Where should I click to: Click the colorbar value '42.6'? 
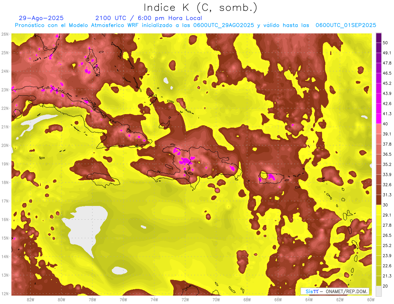(387, 104)
